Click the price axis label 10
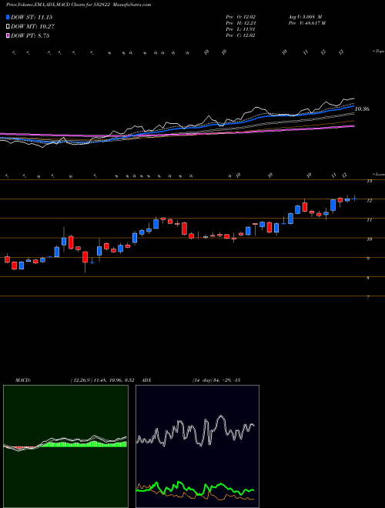The image size is (385, 508). pos(369,239)
